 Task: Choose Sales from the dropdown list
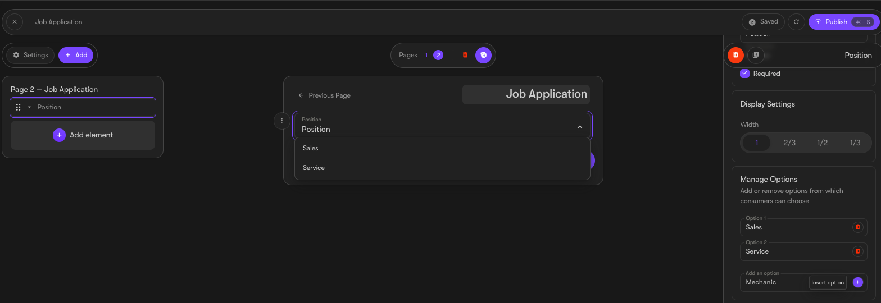(x=442, y=148)
